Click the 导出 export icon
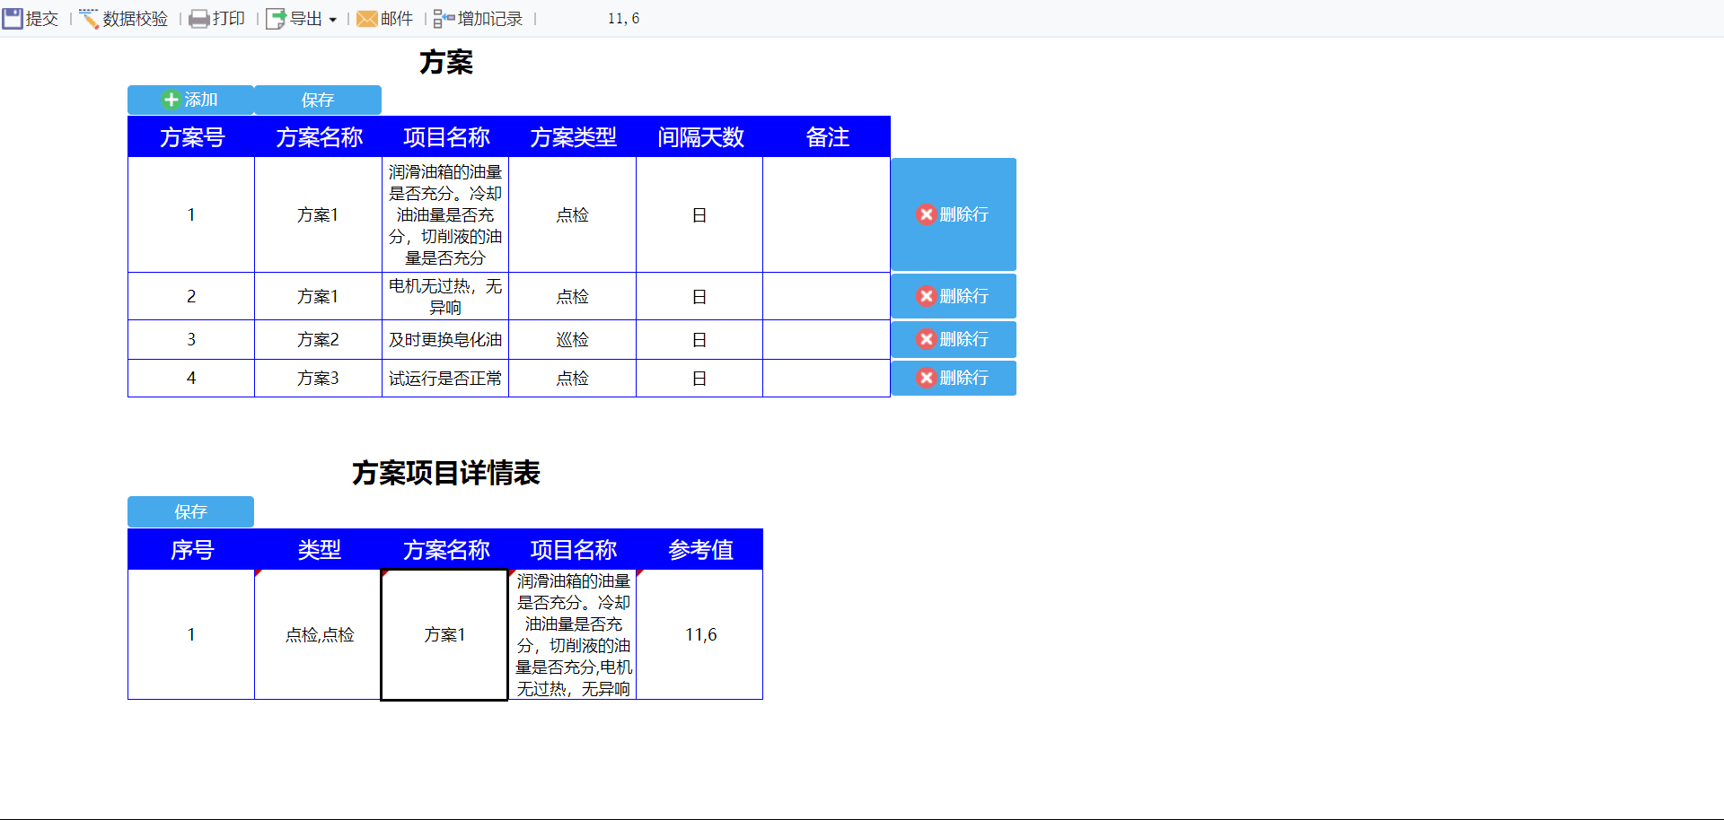Viewport: 1724px width, 820px height. [x=276, y=18]
